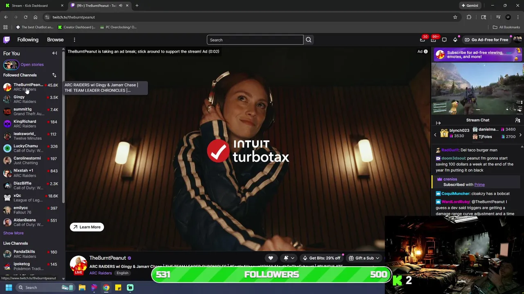Open Chrome from the Windows taskbar
The image size is (524, 294).
pos(106,287)
